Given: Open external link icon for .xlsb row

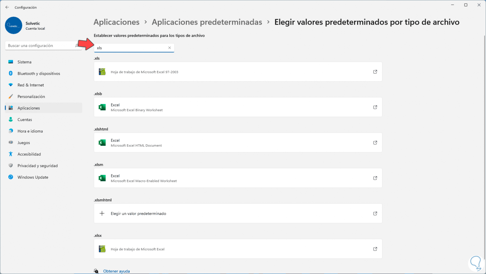Looking at the screenshot, I should (375, 107).
